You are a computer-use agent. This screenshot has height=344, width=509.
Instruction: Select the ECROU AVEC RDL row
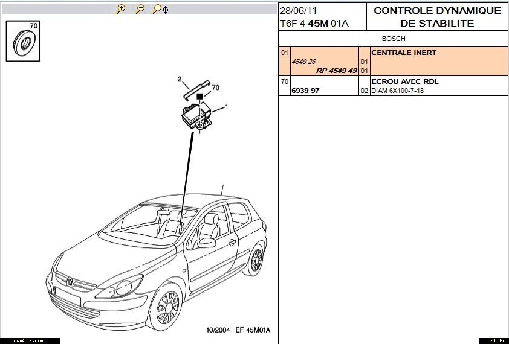pos(404,81)
